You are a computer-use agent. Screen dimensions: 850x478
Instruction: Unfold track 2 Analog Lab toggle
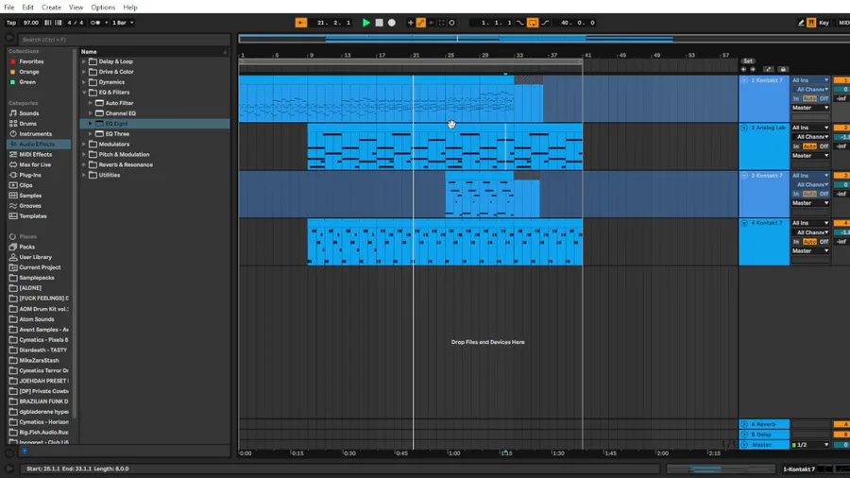pyautogui.click(x=744, y=128)
